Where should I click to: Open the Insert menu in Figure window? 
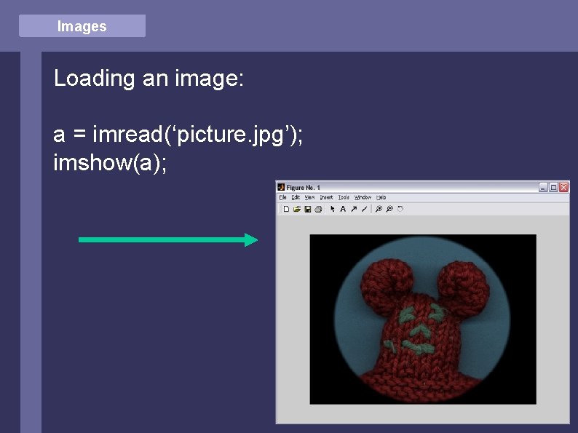pos(326,197)
